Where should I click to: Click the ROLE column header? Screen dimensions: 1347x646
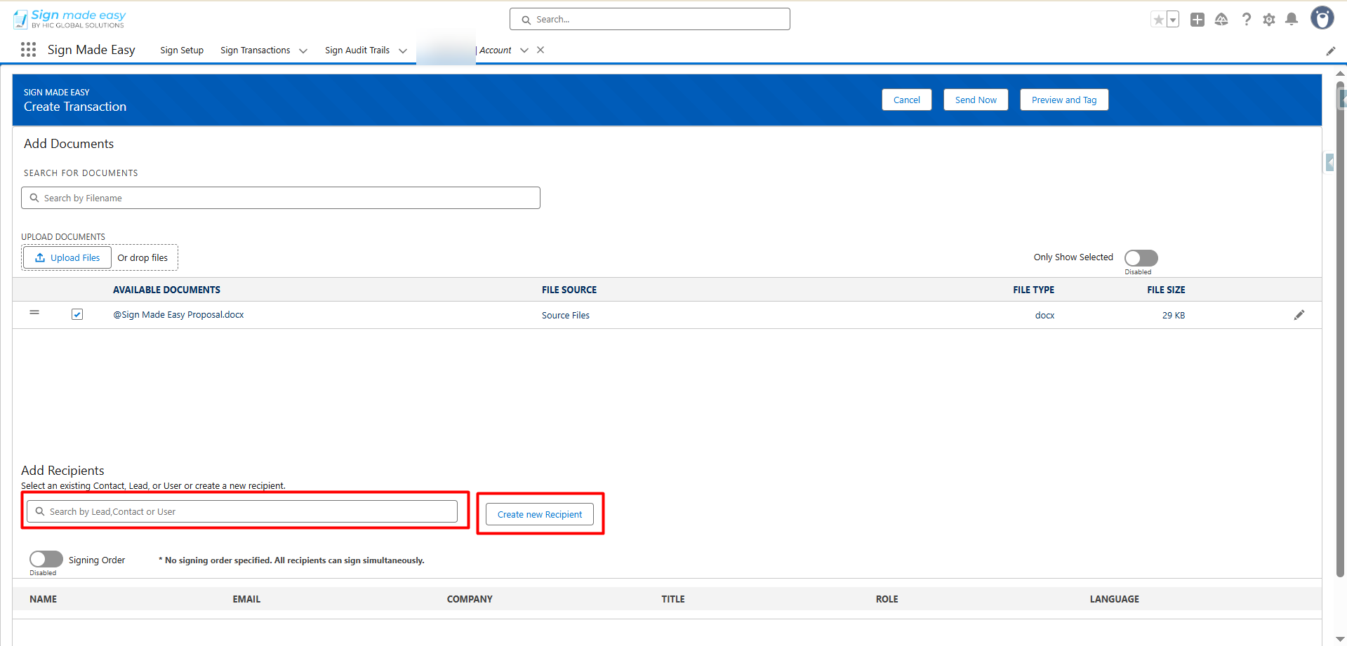[887, 599]
